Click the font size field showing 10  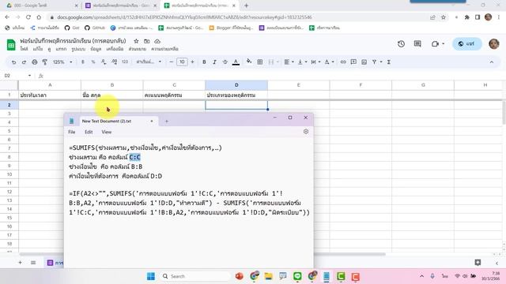point(182,62)
